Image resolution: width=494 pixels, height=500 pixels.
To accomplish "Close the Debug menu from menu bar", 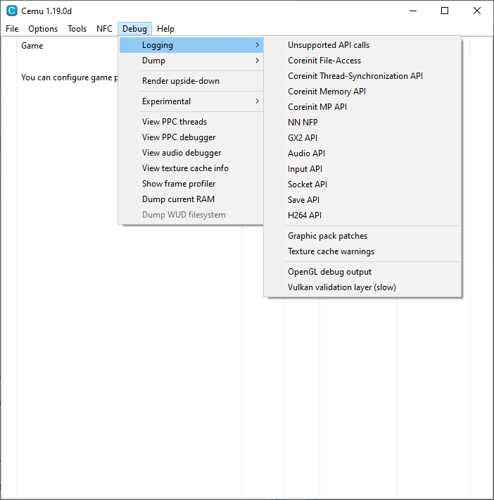I will click(134, 29).
